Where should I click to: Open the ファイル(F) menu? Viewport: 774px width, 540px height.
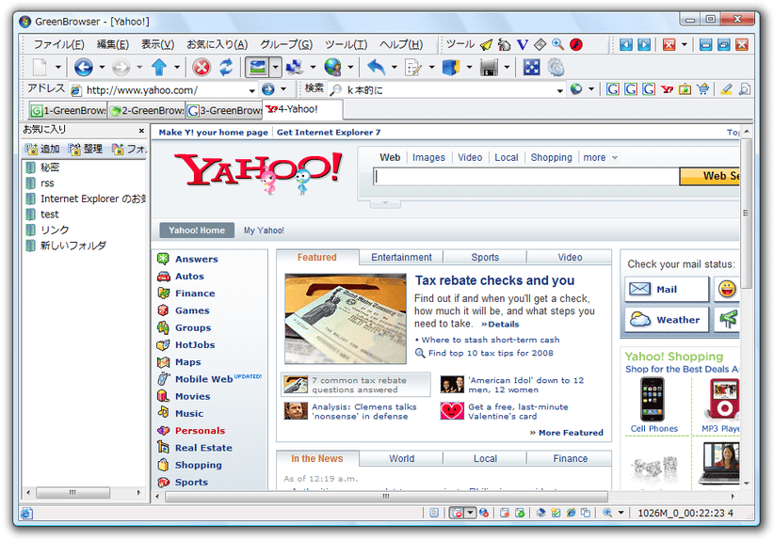pyautogui.click(x=58, y=44)
